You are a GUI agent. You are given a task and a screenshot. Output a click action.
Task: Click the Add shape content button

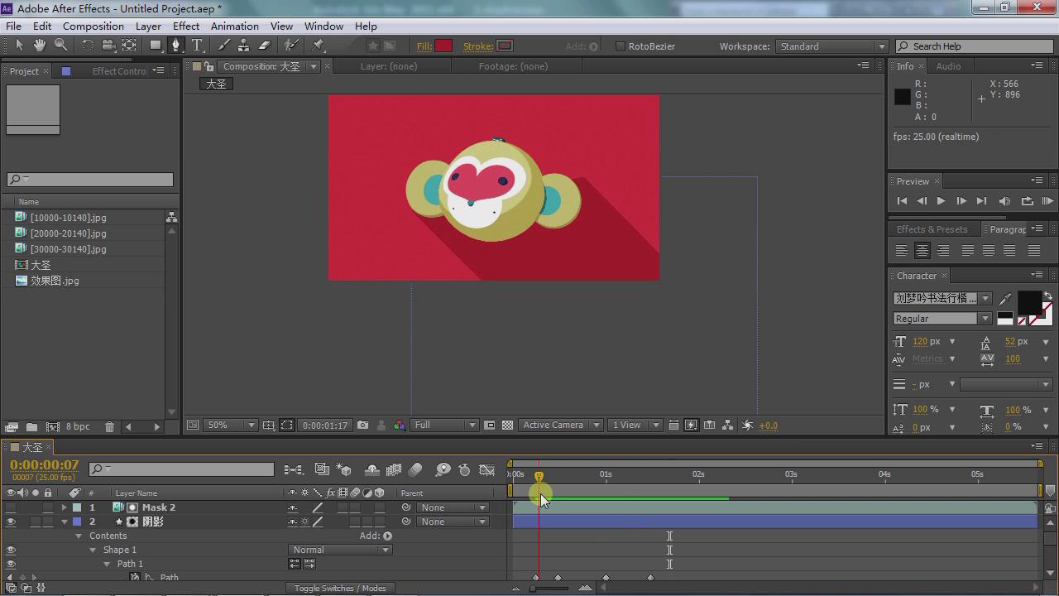click(x=387, y=536)
